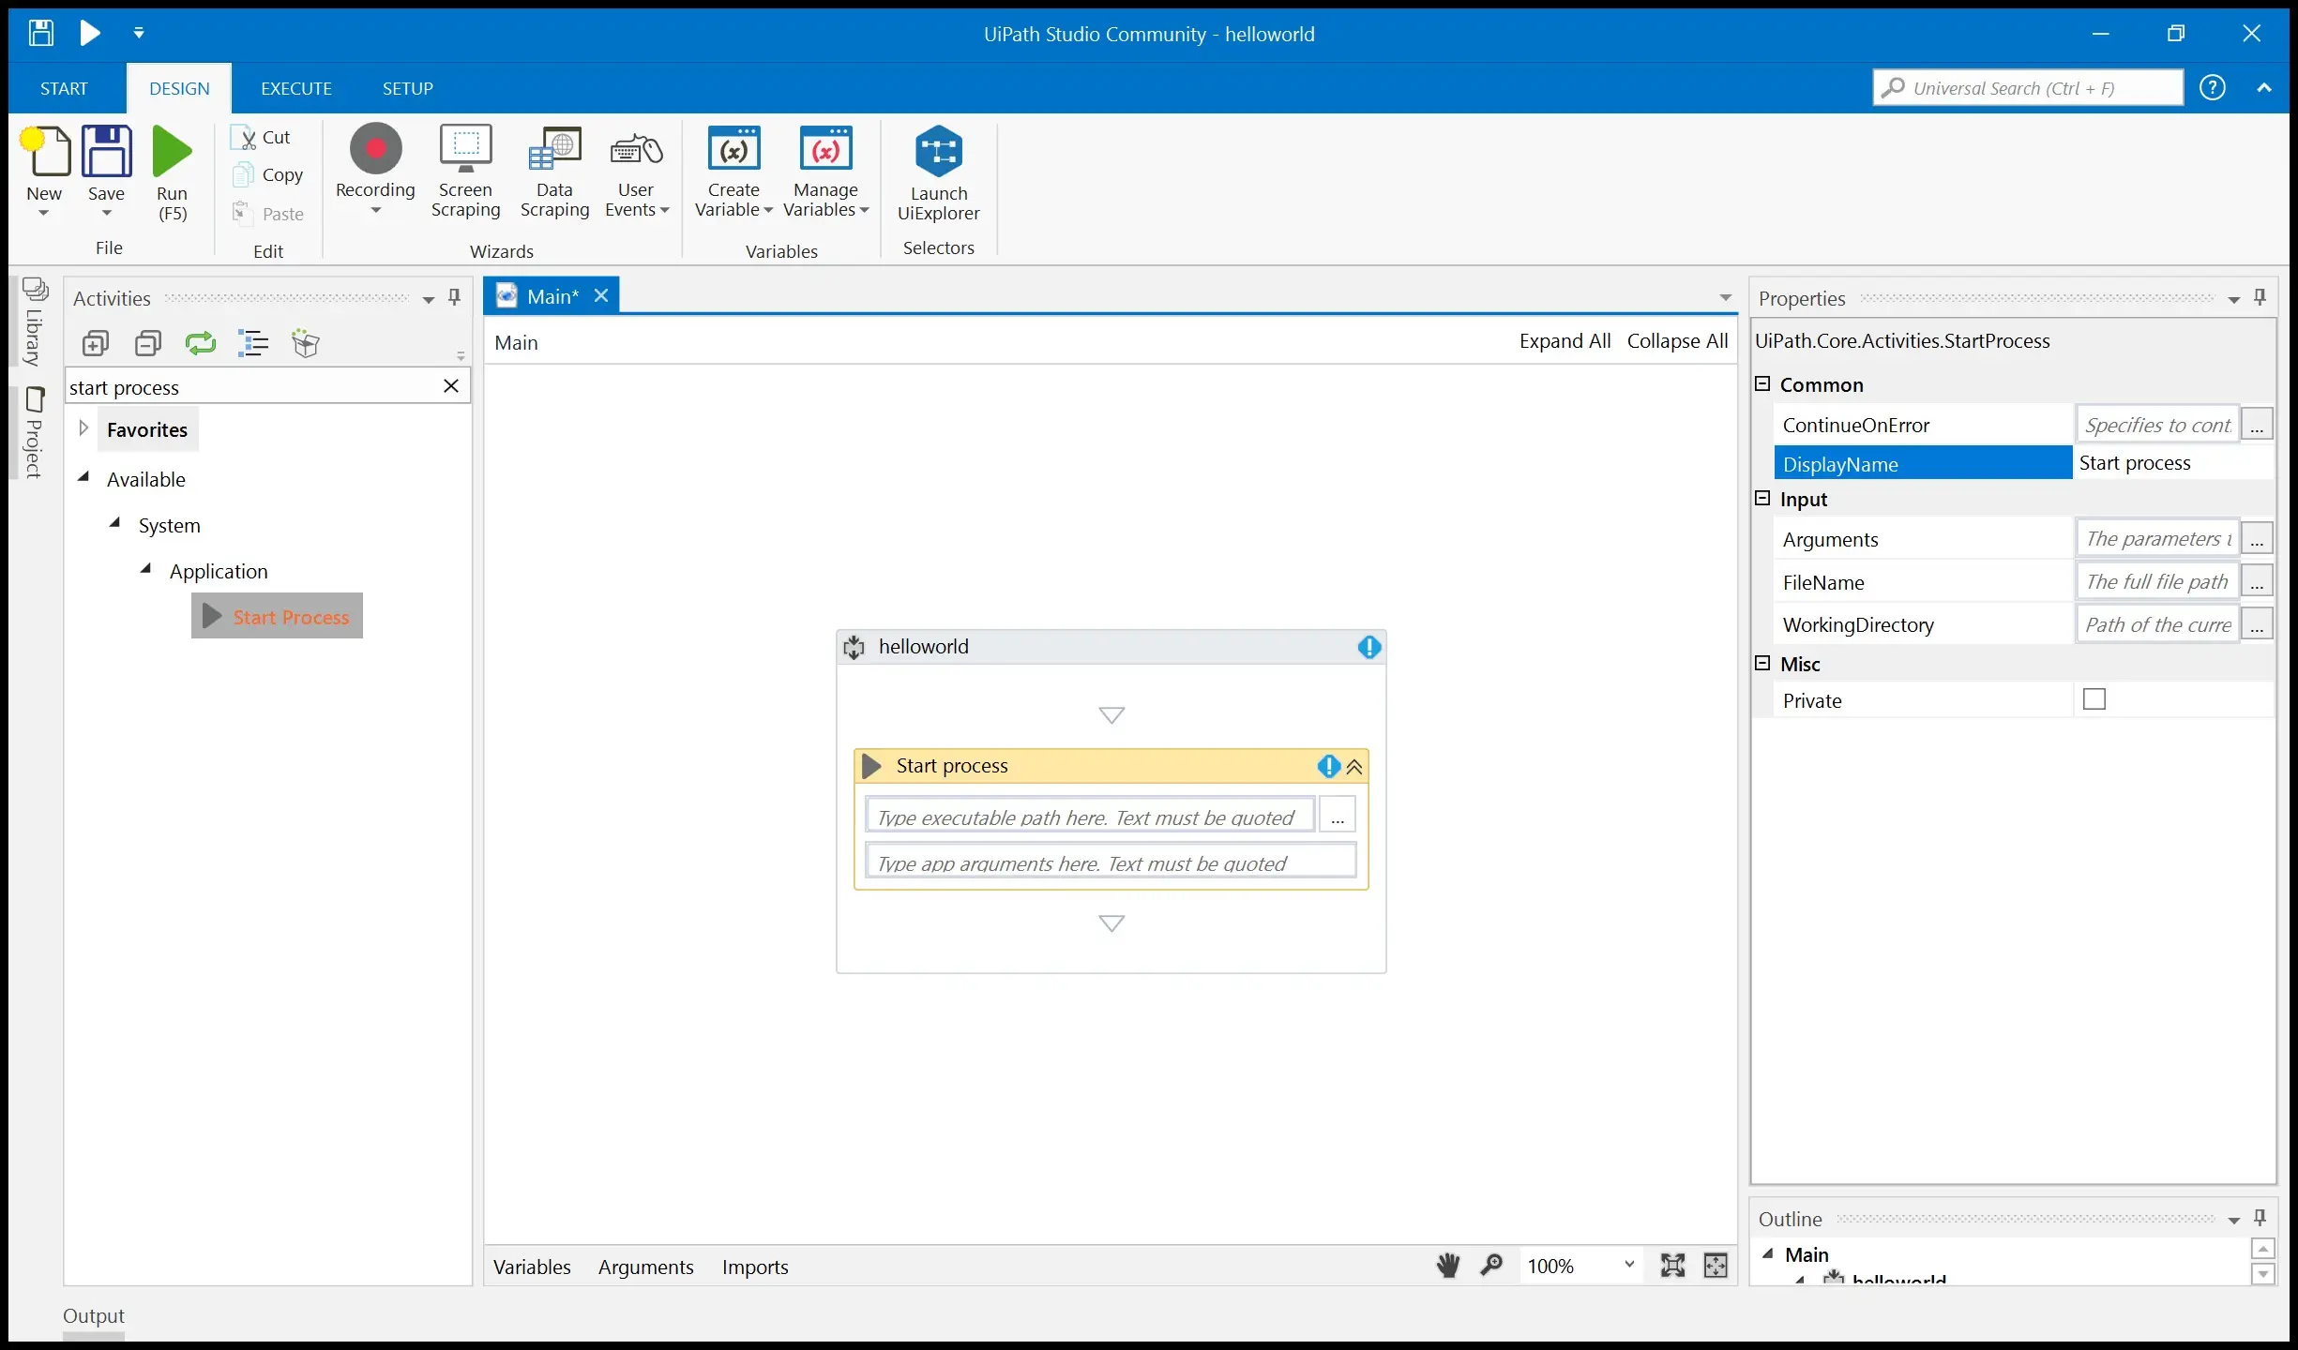
Task: Click the overview icon in designer status bar
Action: tap(1716, 1267)
